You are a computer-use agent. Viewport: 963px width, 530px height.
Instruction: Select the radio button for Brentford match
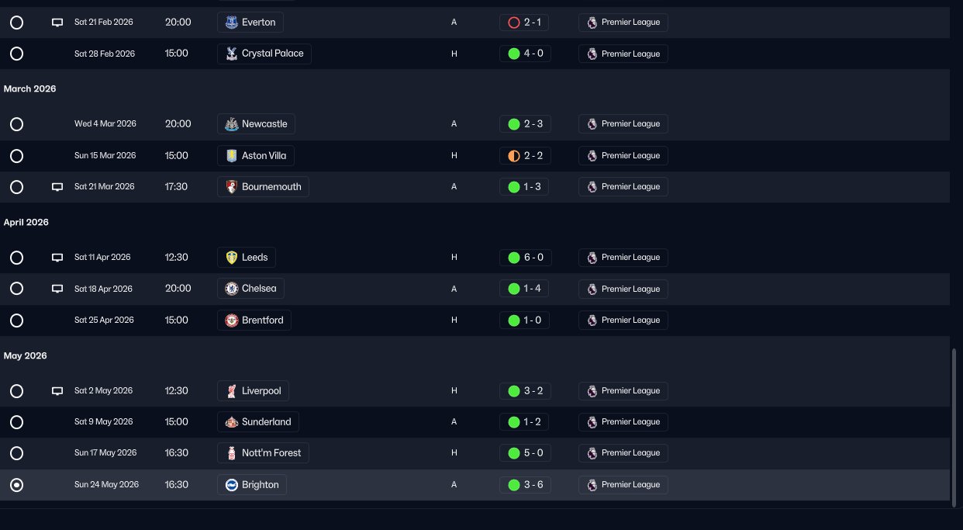[16, 320]
